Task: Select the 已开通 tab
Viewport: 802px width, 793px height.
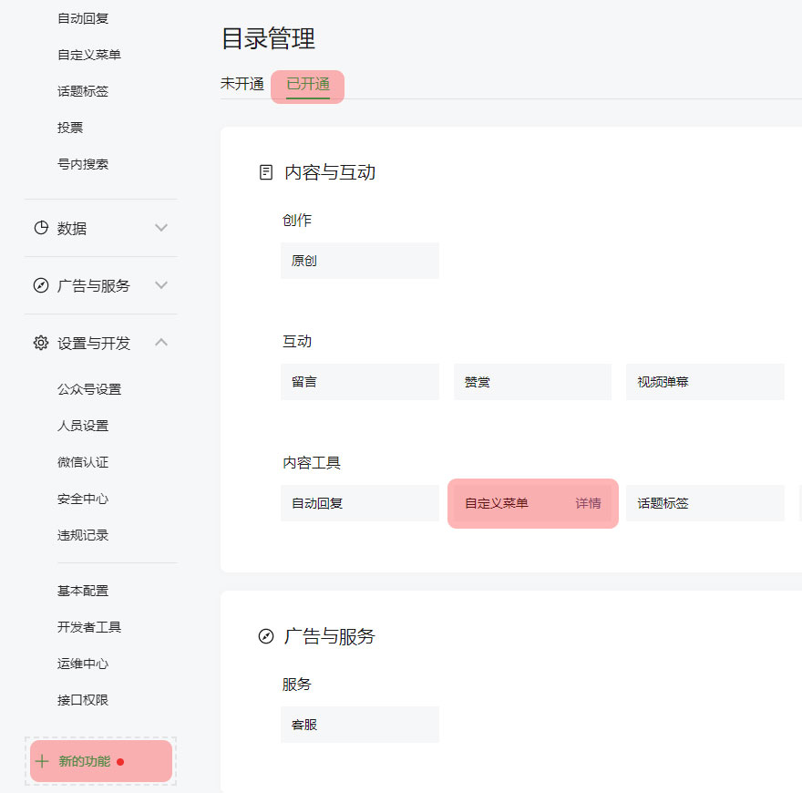Action: coord(308,85)
